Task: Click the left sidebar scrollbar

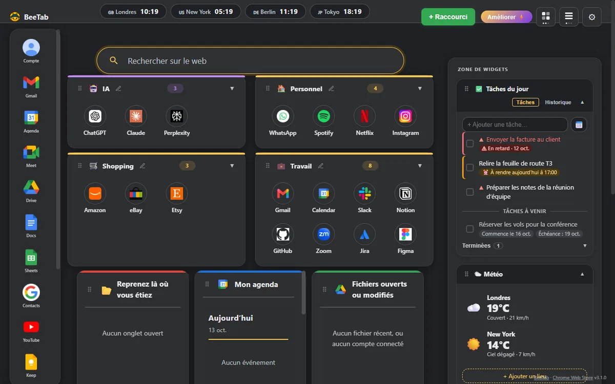Action: (58, 148)
